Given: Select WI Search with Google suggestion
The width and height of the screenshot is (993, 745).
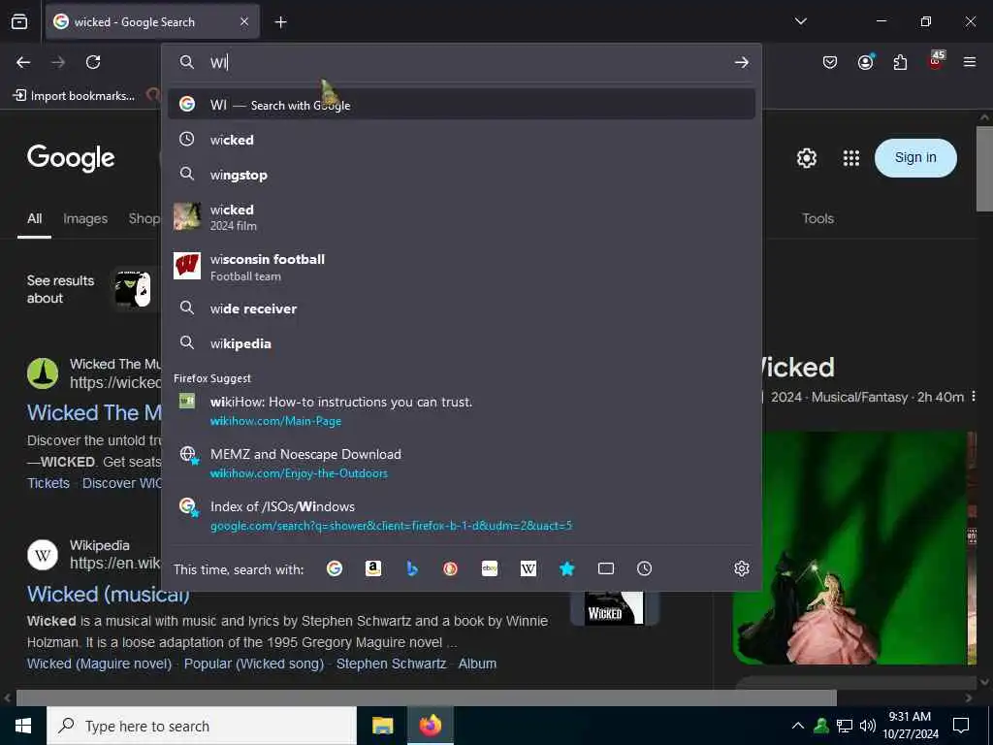Looking at the screenshot, I should coord(462,105).
